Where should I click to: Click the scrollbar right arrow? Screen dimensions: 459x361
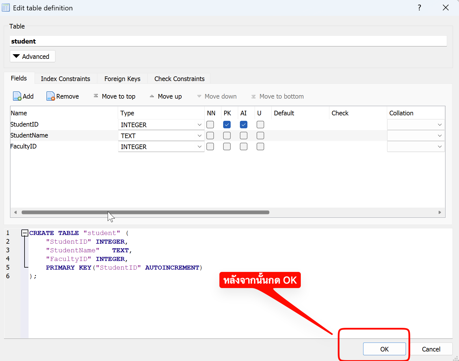(440, 213)
